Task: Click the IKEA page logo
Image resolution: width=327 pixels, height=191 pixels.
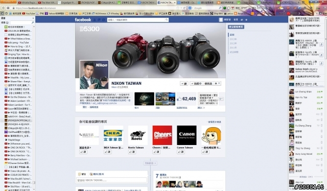Action: tap(113, 135)
